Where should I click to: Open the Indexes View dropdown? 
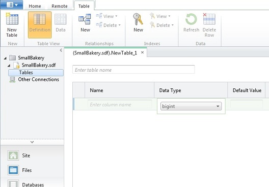(160, 16)
